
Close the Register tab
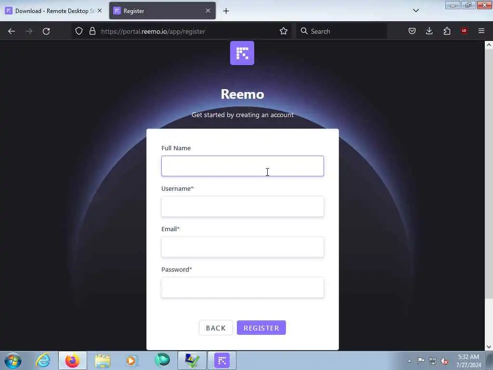208,11
